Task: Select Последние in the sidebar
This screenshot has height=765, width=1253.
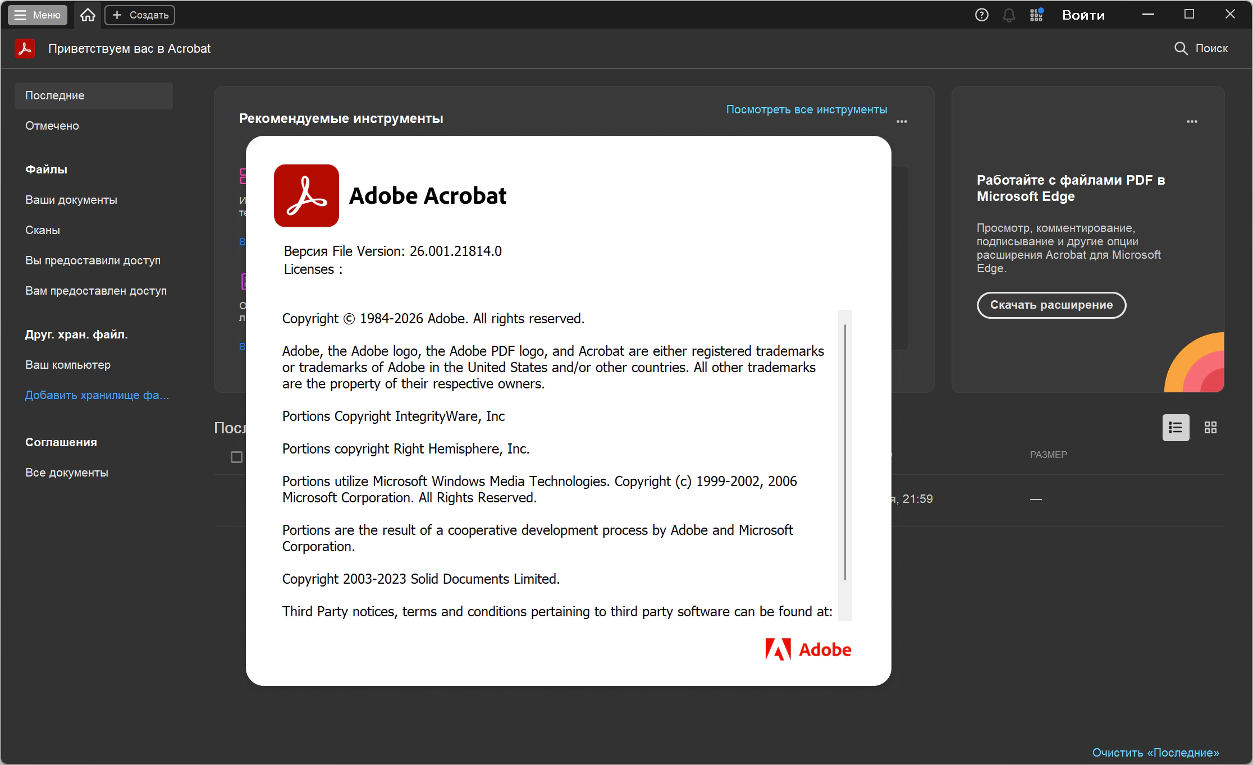Action: (x=94, y=95)
